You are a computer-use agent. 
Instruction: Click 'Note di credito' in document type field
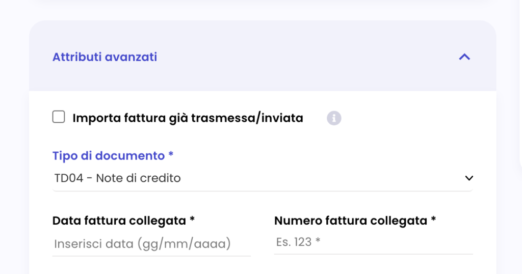point(139,178)
